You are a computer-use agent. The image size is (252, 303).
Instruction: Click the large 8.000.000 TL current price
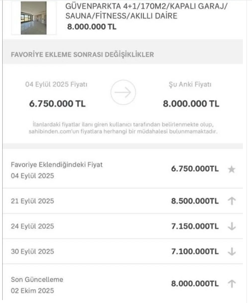click(x=191, y=103)
